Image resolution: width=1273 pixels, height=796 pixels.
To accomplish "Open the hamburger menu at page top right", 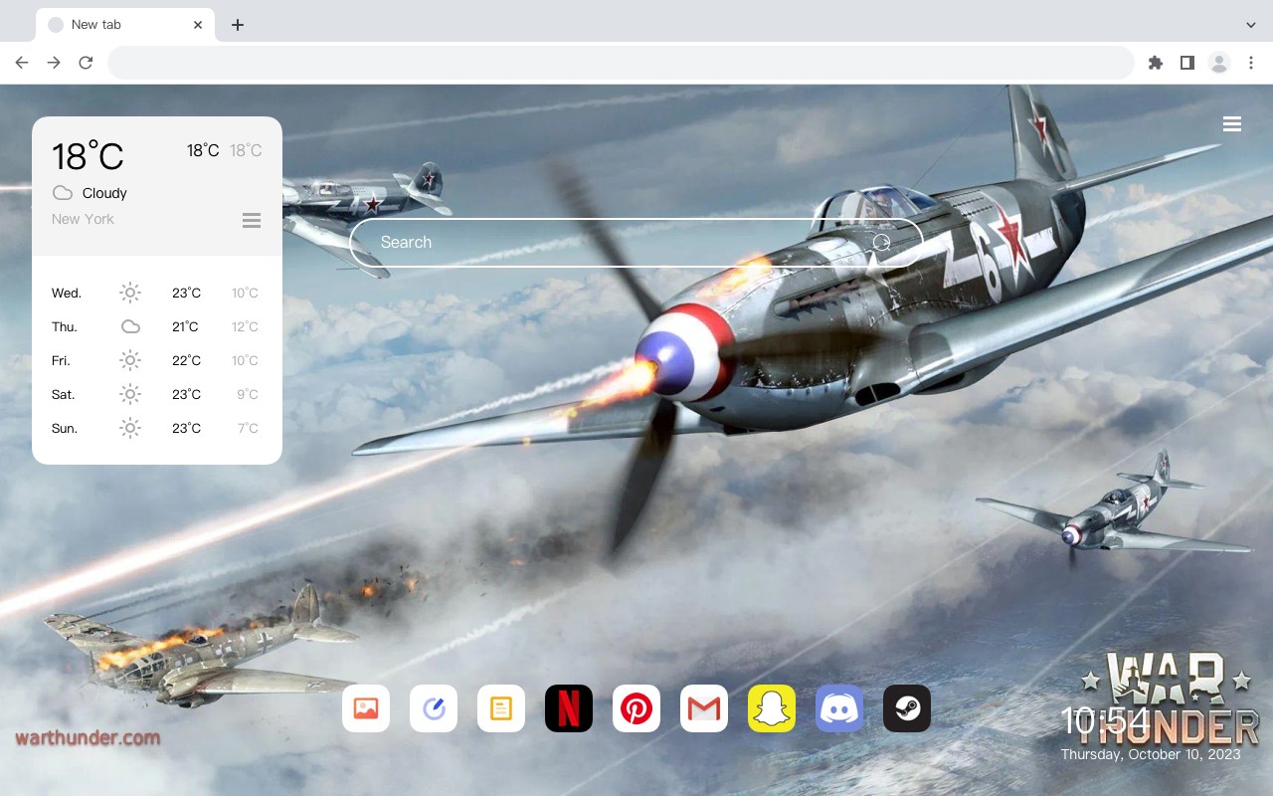I will coord(1232,124).
